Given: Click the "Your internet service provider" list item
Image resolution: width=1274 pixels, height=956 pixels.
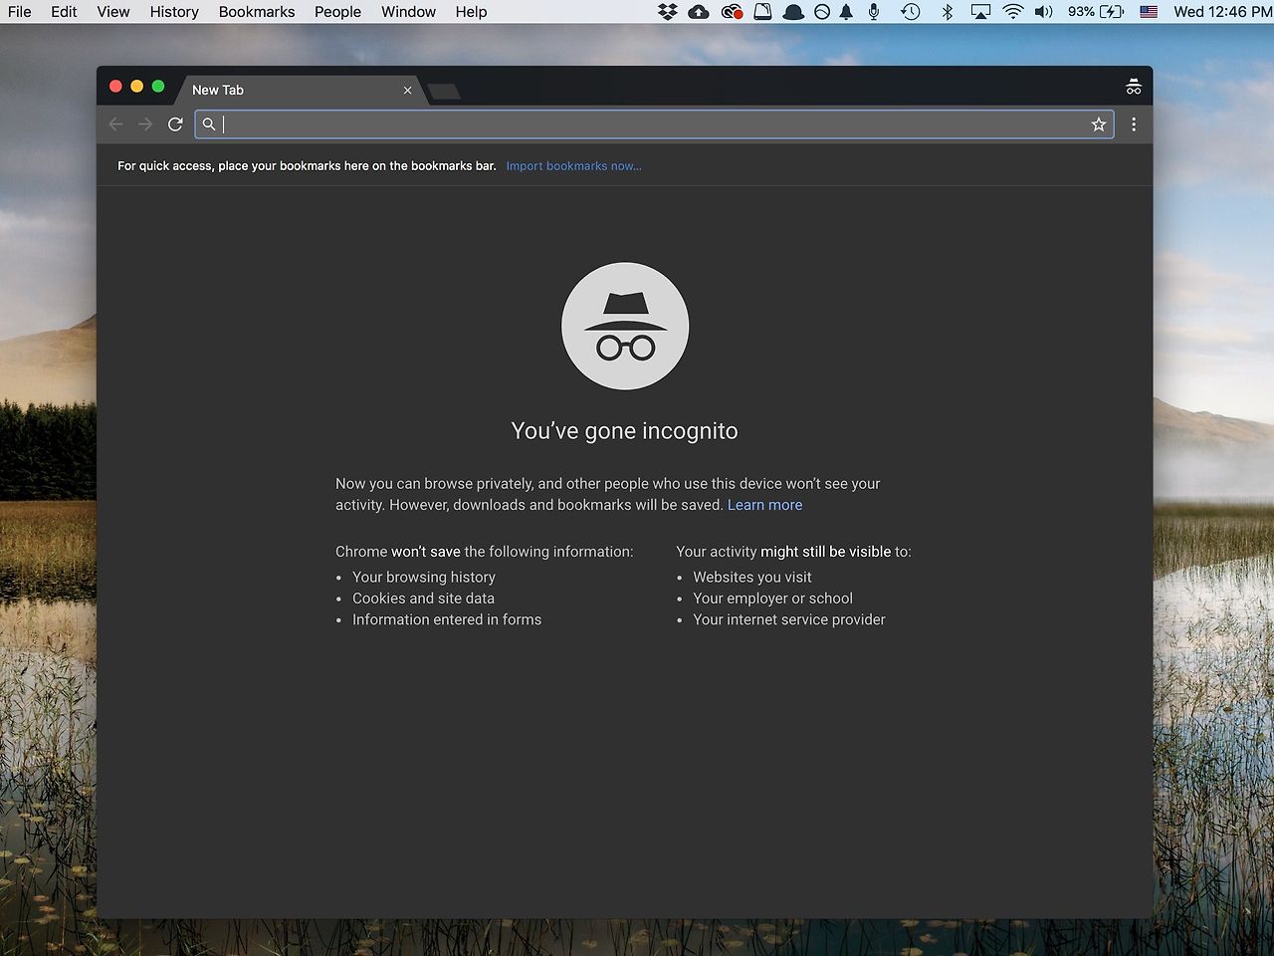Looking at the screenshot, I should [789, 619].
